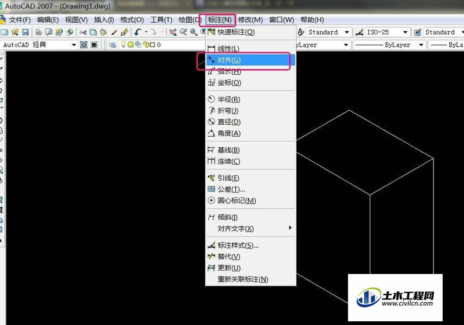Open the ISO-25 dimension style dropdown
Viewport: 464px width, 325px height.
coord(406,32)
